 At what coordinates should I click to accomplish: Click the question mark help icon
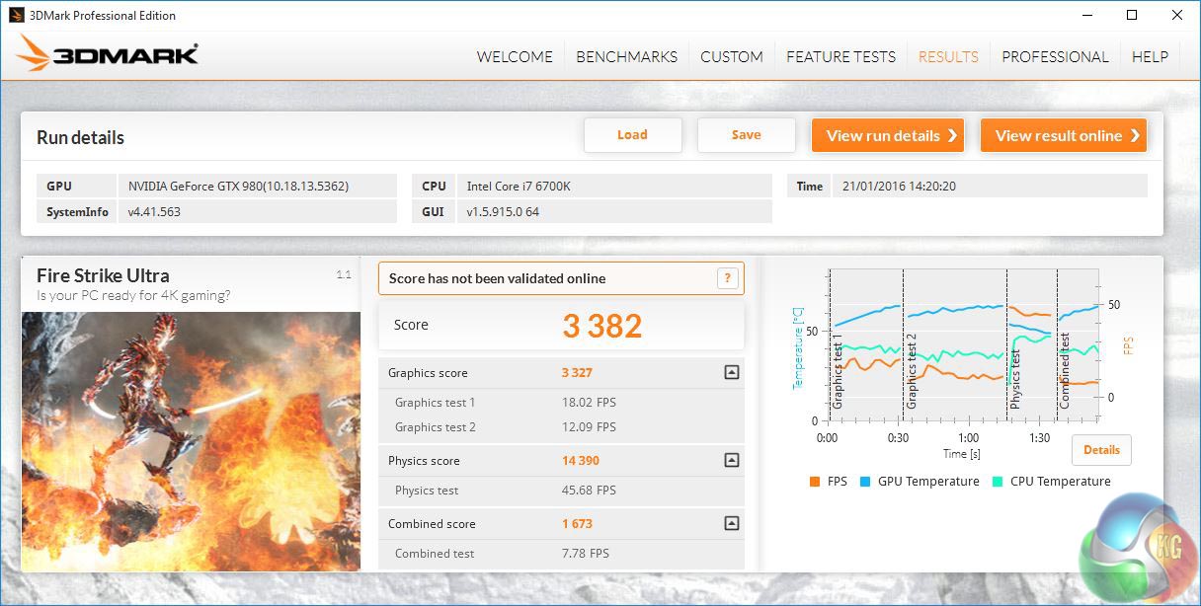pyautogui.click(x=727, y=278)
